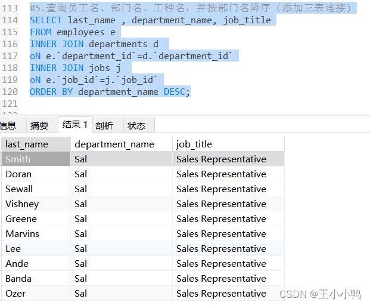Click Sales Representative in Vishney row
The height and width of the screenshot is (305, 370).
pyautogui.click(x=228, y=204)
